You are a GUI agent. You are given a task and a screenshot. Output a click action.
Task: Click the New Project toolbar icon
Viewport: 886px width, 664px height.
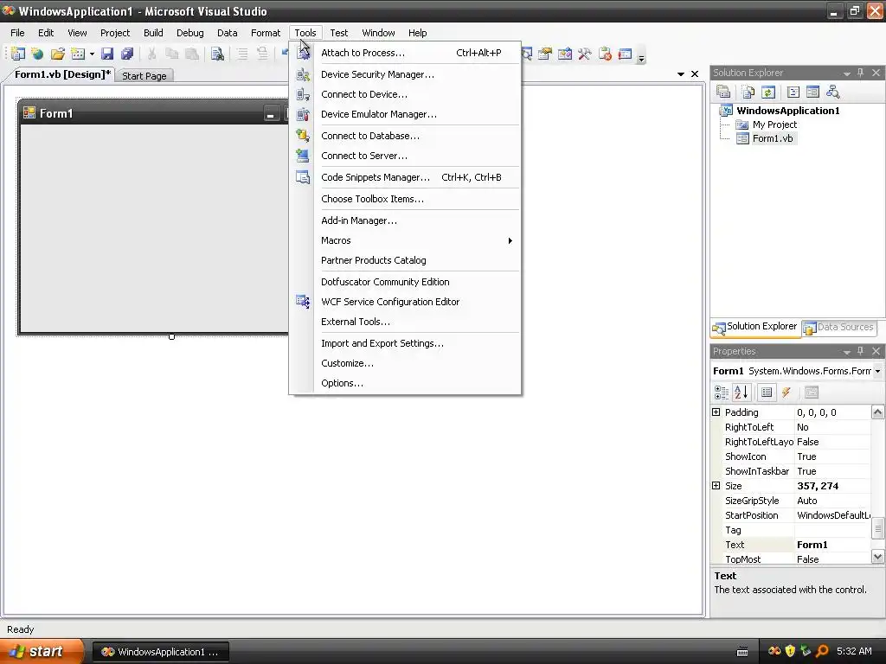coord(18,54)
